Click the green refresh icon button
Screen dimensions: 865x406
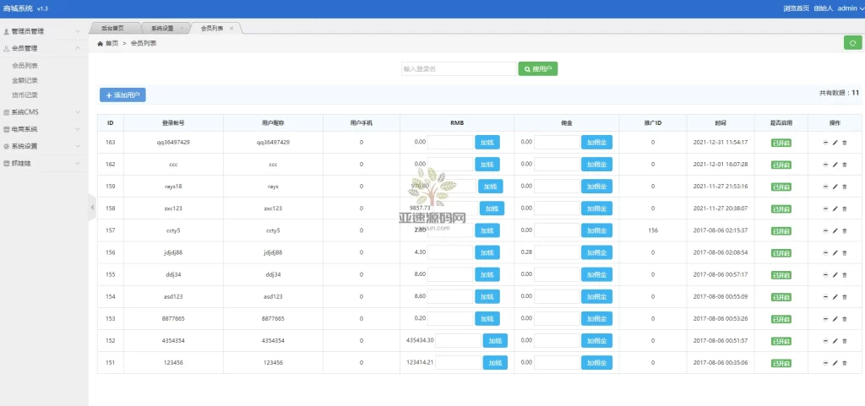(853, 42)
